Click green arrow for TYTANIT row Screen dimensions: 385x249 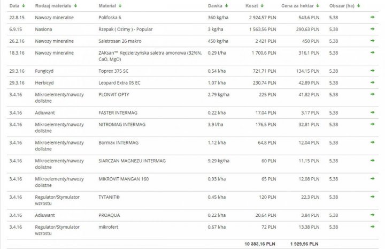coord(372,197)
